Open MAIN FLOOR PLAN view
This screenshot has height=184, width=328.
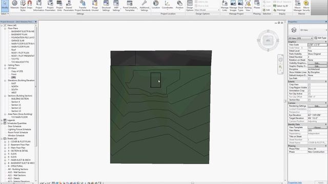click(x=20, y=47)
